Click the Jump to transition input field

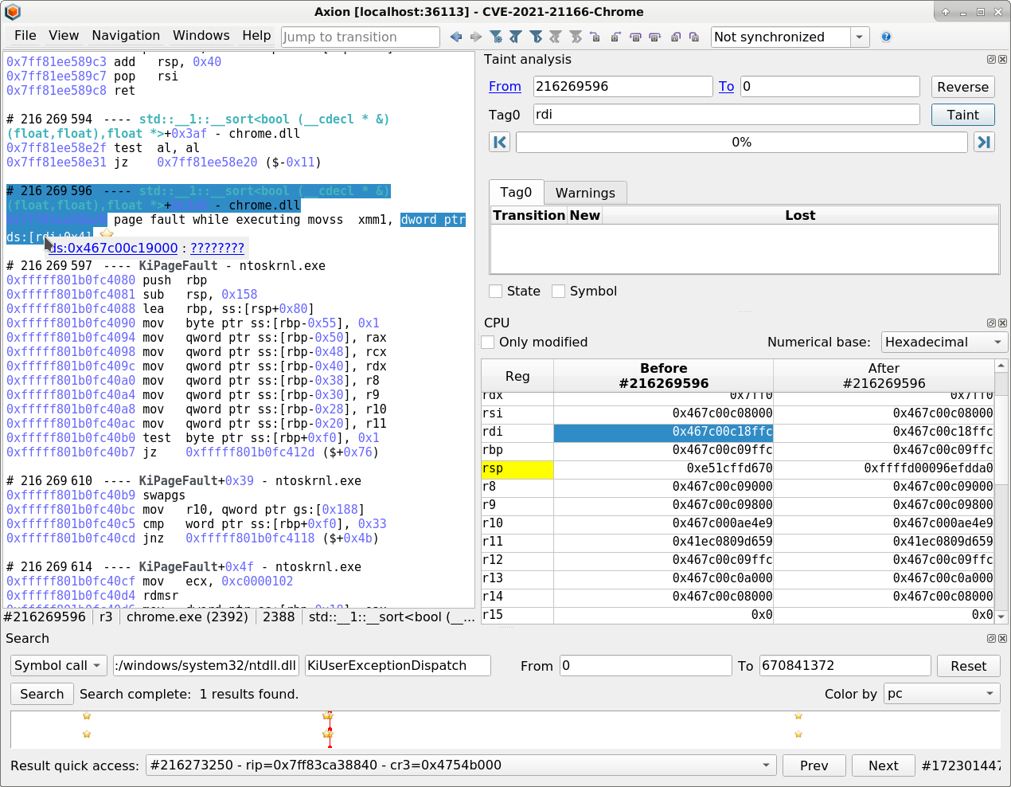tap(360, 37)
